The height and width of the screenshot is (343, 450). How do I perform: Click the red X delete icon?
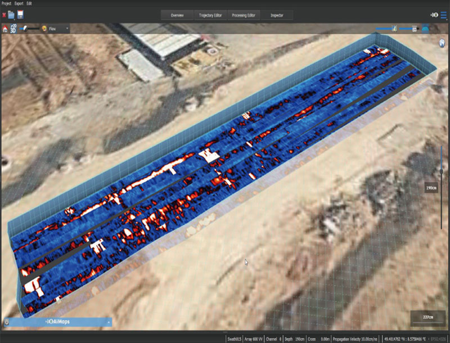click(x=4, y=15)
